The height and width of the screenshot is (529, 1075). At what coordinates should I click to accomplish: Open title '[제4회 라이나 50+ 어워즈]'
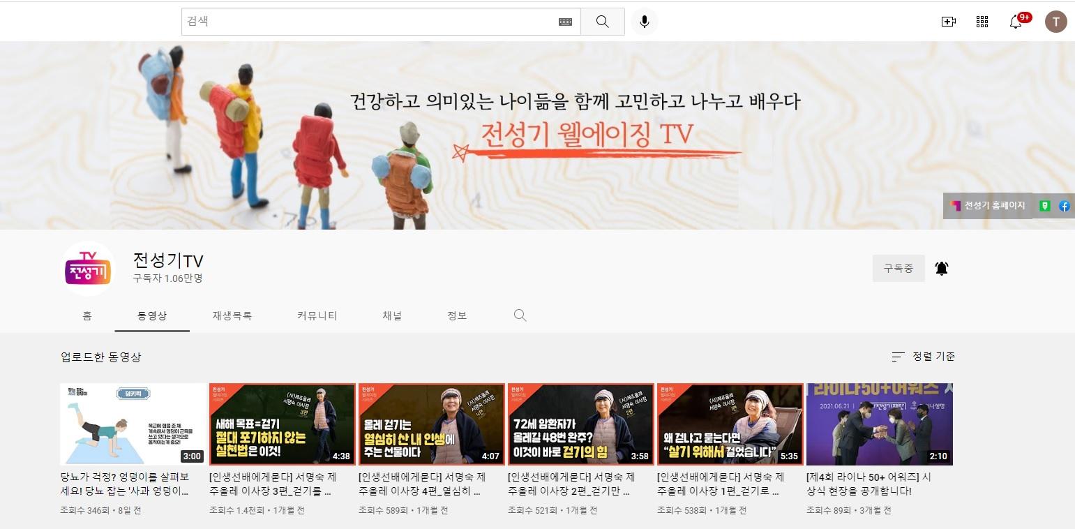coord(869,484)
